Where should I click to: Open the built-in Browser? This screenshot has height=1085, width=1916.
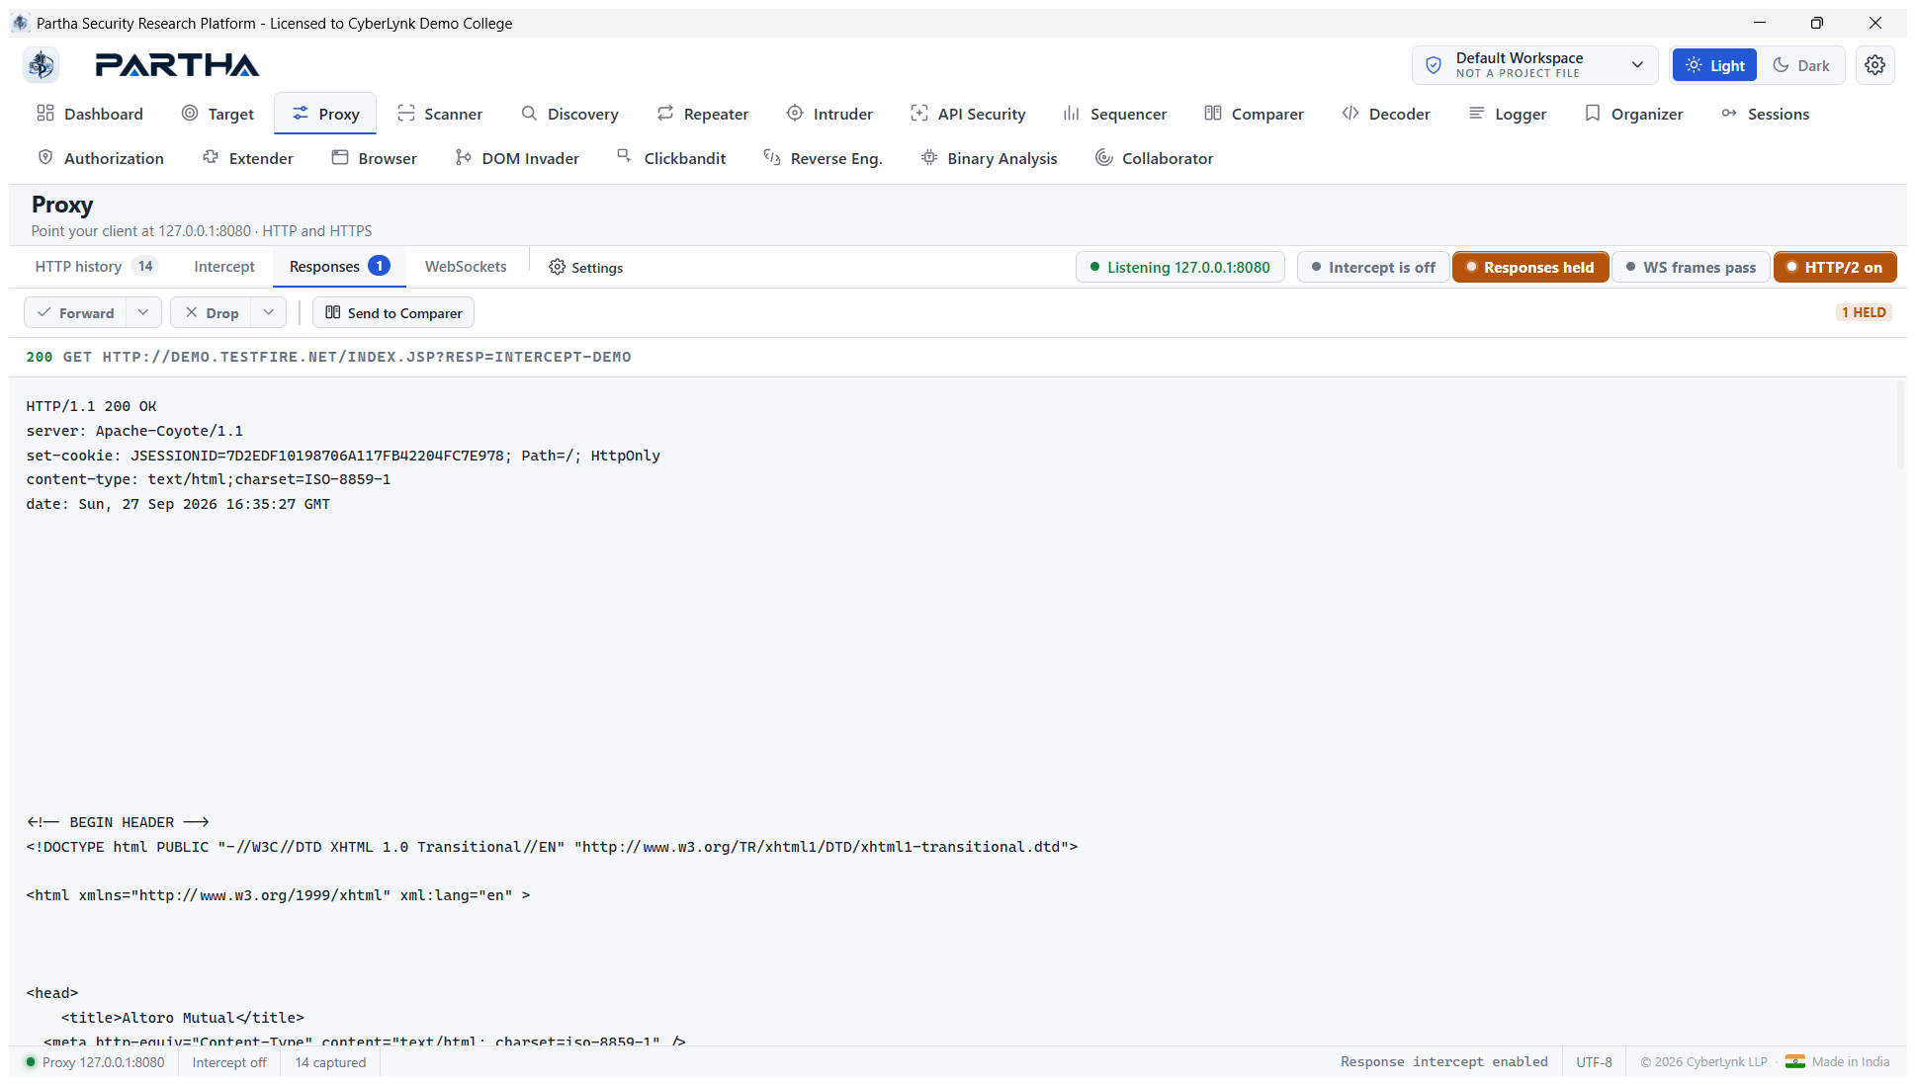click(x=375, y=158)
